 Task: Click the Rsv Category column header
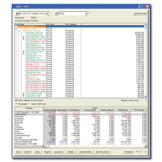pos(73,24)
